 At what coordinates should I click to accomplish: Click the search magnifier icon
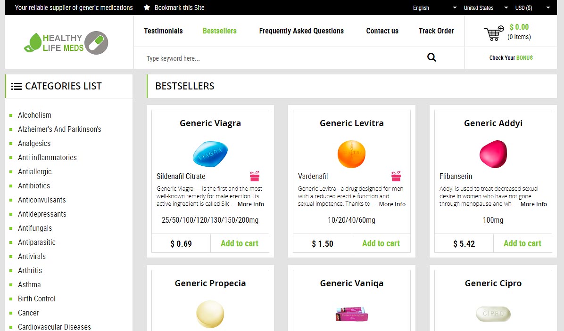431,58
